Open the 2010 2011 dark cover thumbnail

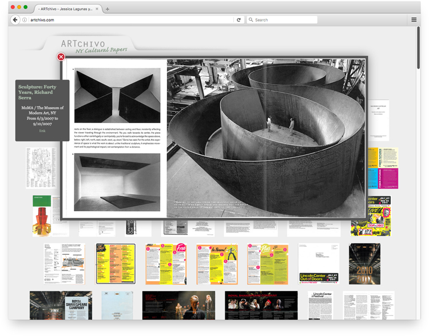click(x=364, y=264)
